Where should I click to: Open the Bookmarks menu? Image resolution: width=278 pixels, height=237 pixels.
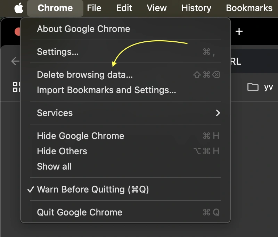click(249, 8)
